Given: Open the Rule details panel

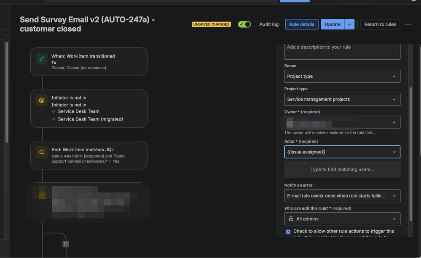Looking at the screenshot, I should point(301,24).
